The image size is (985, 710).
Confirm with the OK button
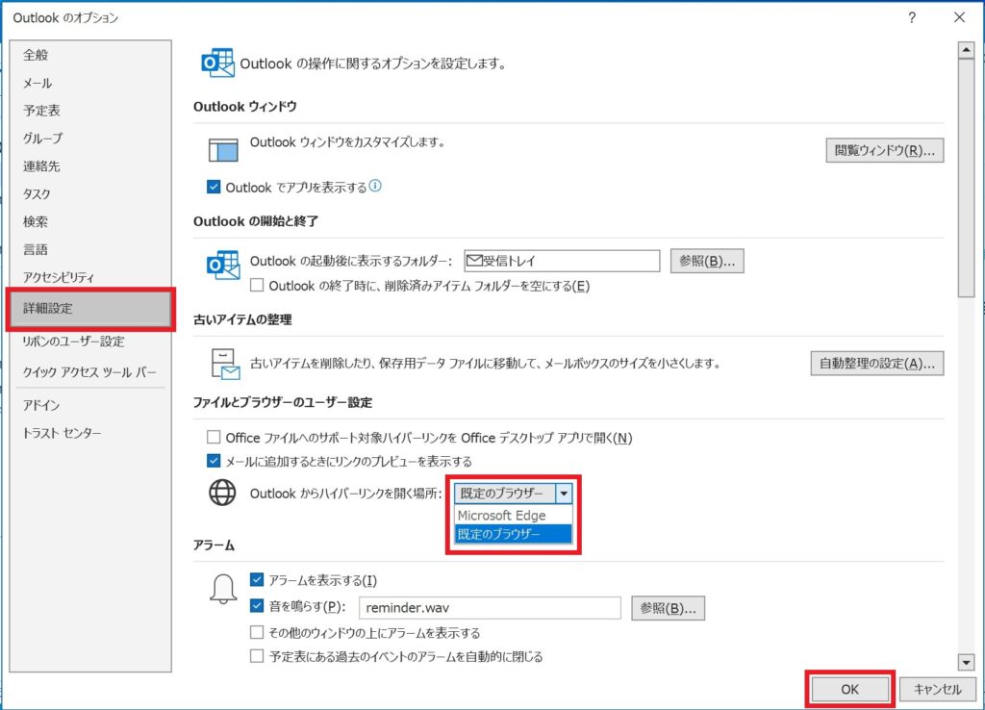pyautogui.click(x=849, y=689)
